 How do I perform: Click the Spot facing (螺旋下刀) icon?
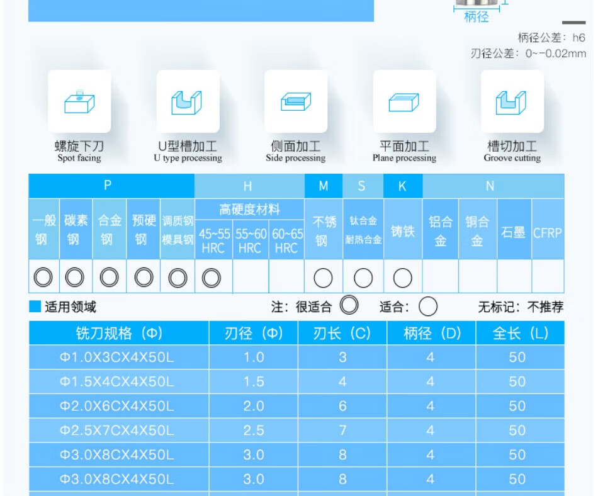(79, 101)
